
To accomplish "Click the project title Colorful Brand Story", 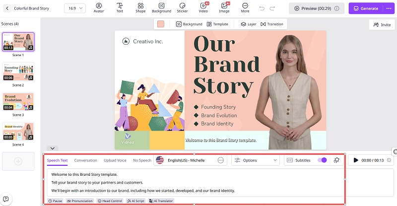I will tap(32, 8).
